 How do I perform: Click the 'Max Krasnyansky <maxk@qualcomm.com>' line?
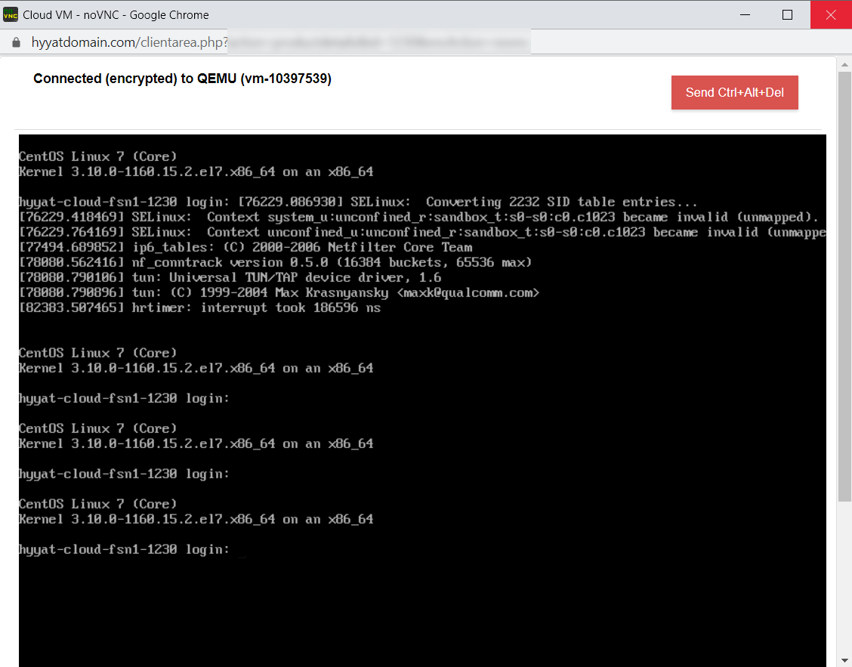click(x=279, y=293)
